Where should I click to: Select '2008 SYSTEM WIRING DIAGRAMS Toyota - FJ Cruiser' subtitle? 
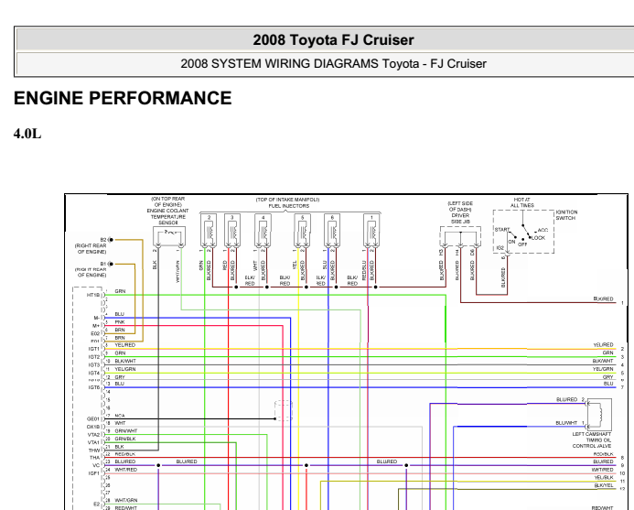click(x=333, y=63)
